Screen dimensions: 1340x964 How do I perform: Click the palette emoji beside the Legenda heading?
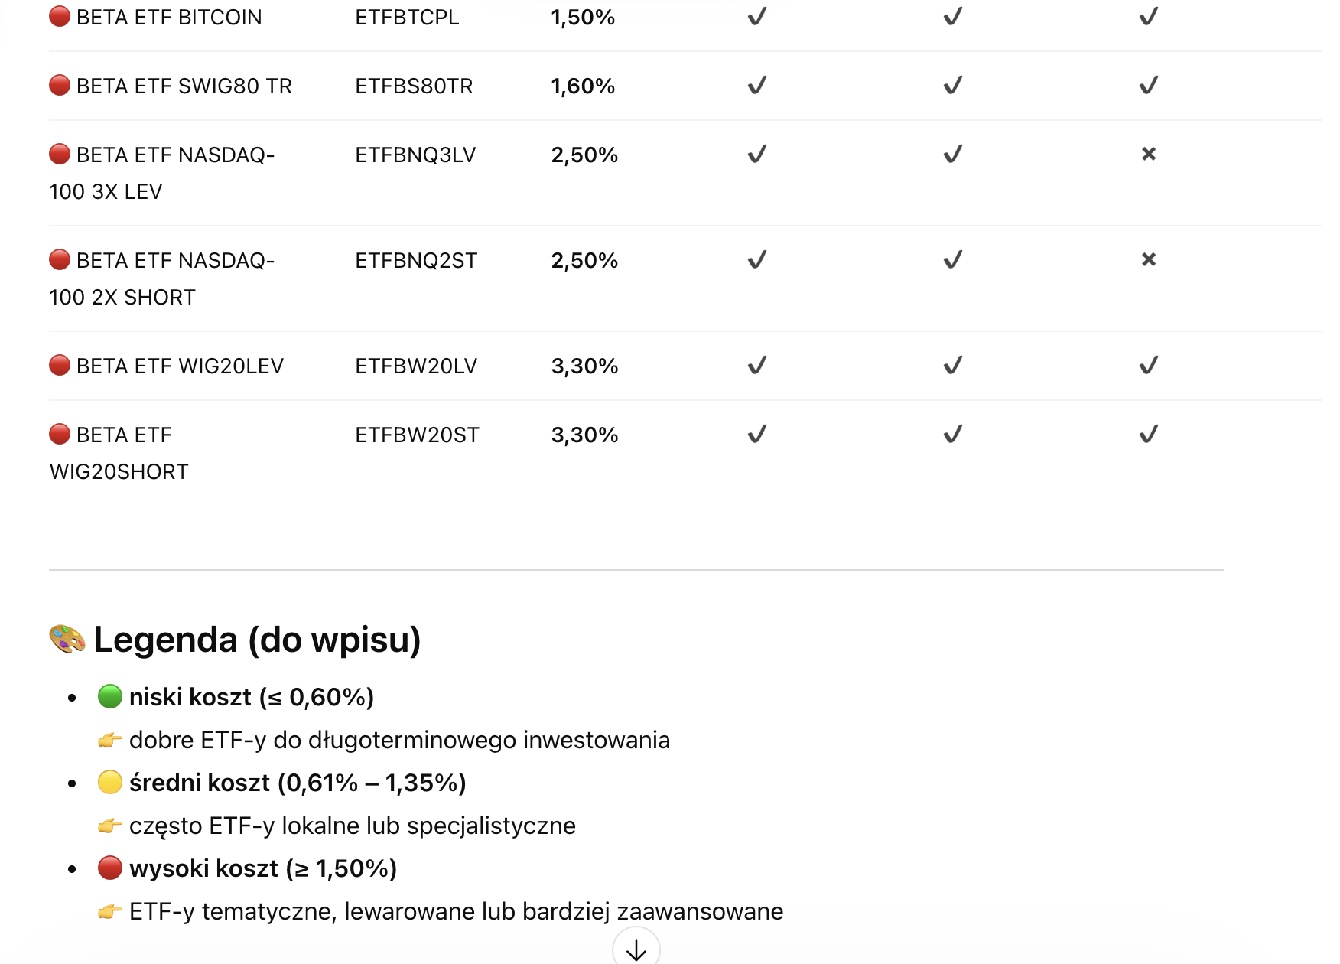coord(67,640)
